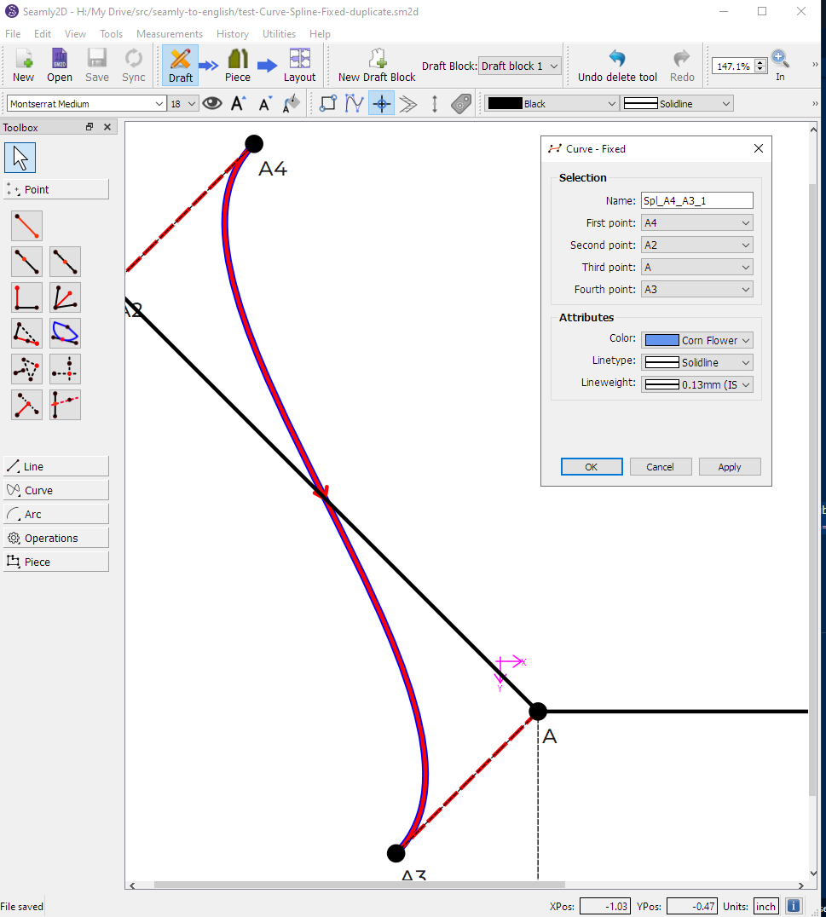826x917 pixels.
Task: Select the arrow pointer tool in Toolbox
Action: point(20,158)
